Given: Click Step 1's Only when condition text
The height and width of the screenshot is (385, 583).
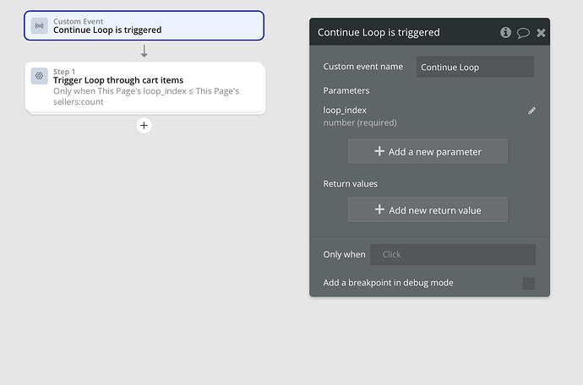Looking at the screenshot, I should [145, 95].
